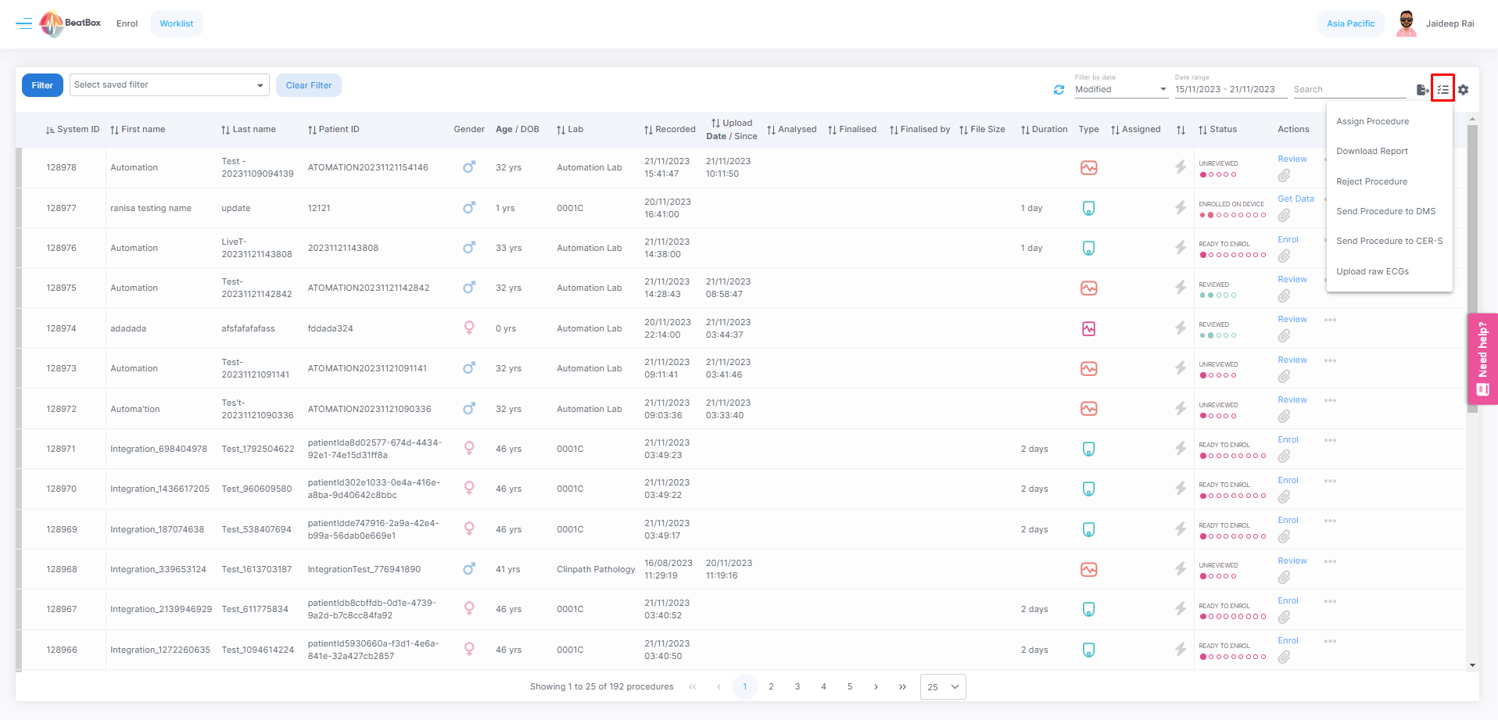Click ECG type icon for procedure 128975
This screenshot has width=1498, height=720.
click(x=1088, y=288)
